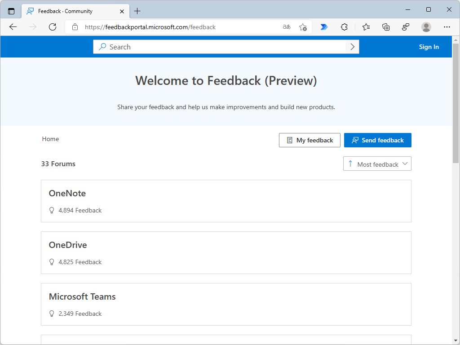This screenshot has height=345, width=460.
Task: Open the Most feedback sort dropdown
Action: click(377, 164)
